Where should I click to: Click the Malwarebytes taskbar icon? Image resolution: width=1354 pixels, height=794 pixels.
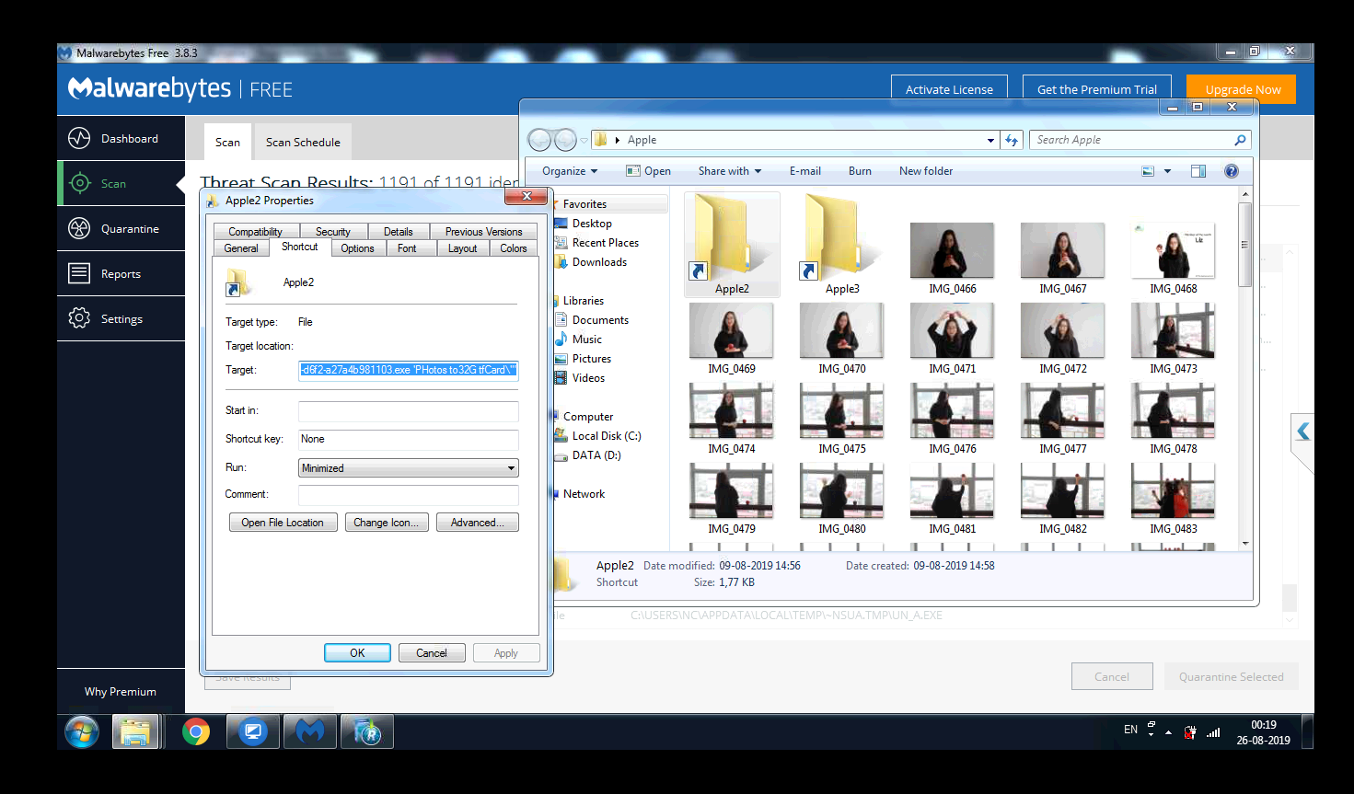[310, 732]
